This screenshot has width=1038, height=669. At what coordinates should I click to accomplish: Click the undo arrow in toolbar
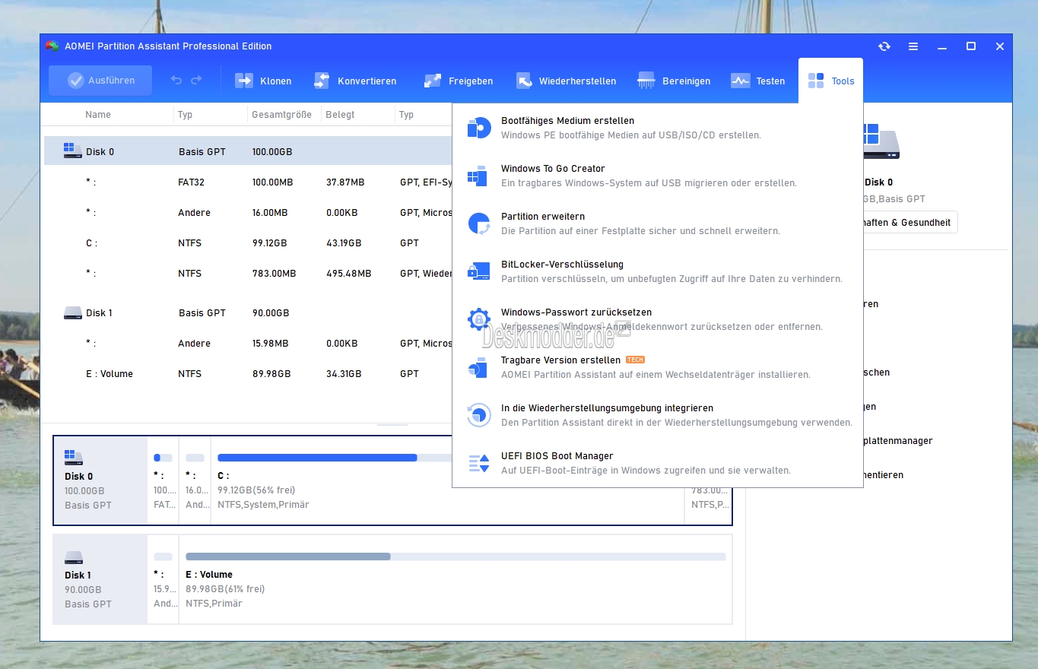coord(176,80)
